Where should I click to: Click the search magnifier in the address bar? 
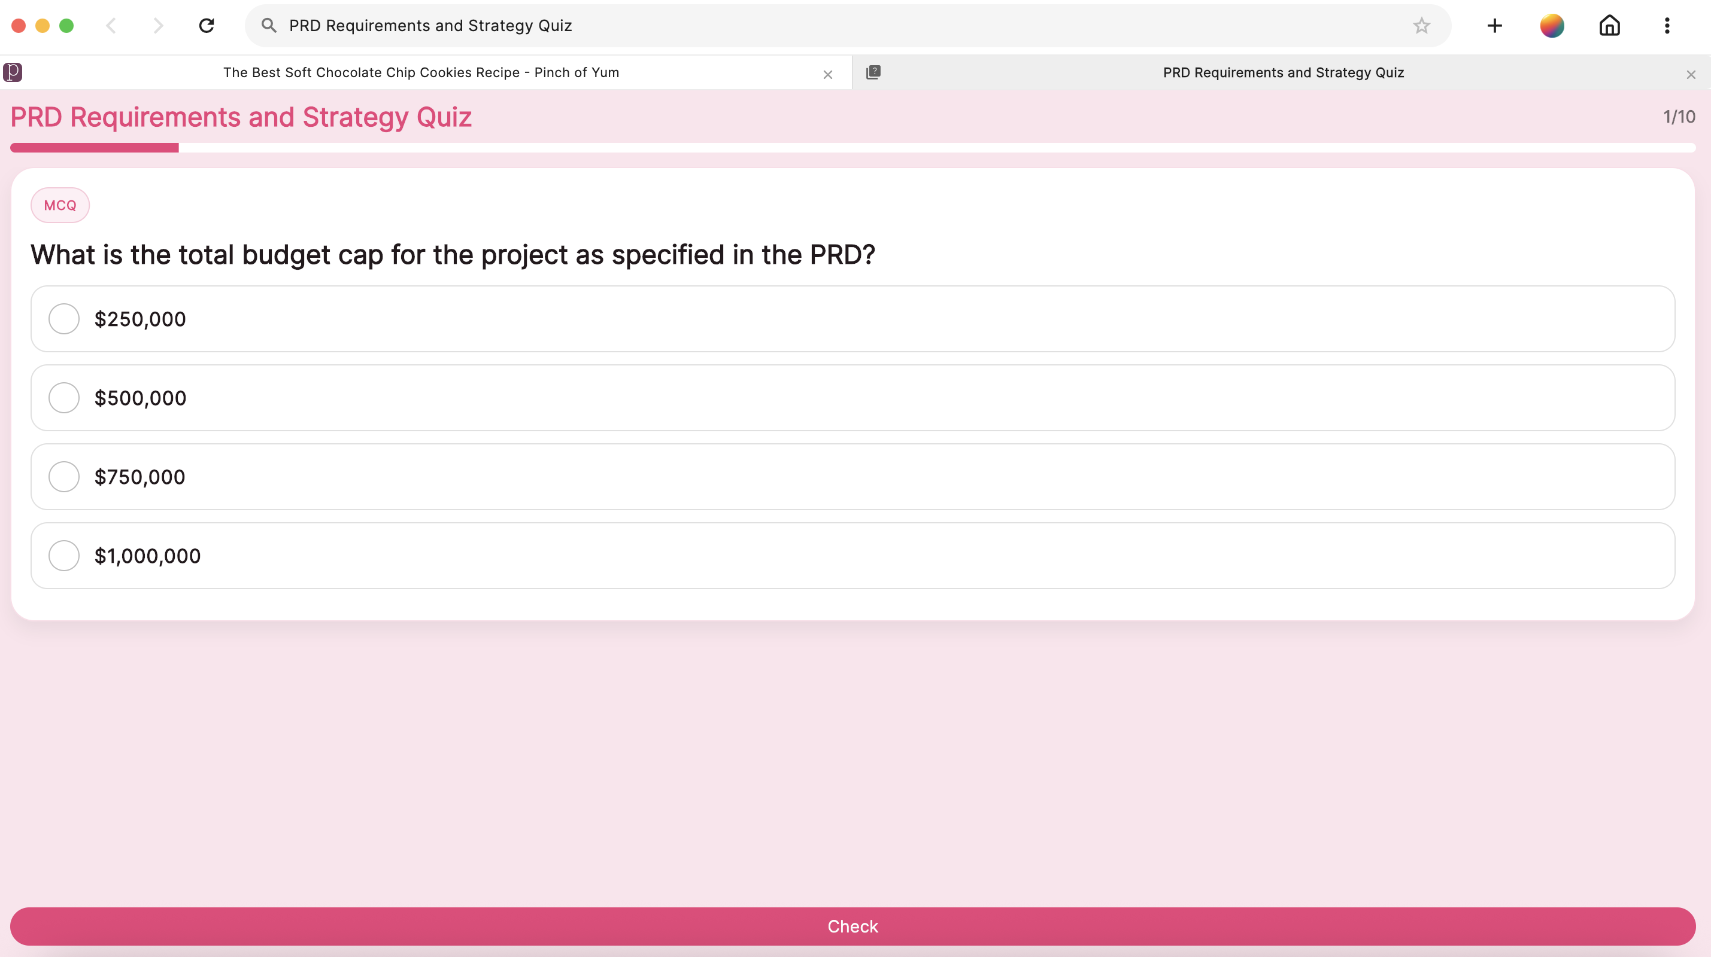click(x=268, y=25)
